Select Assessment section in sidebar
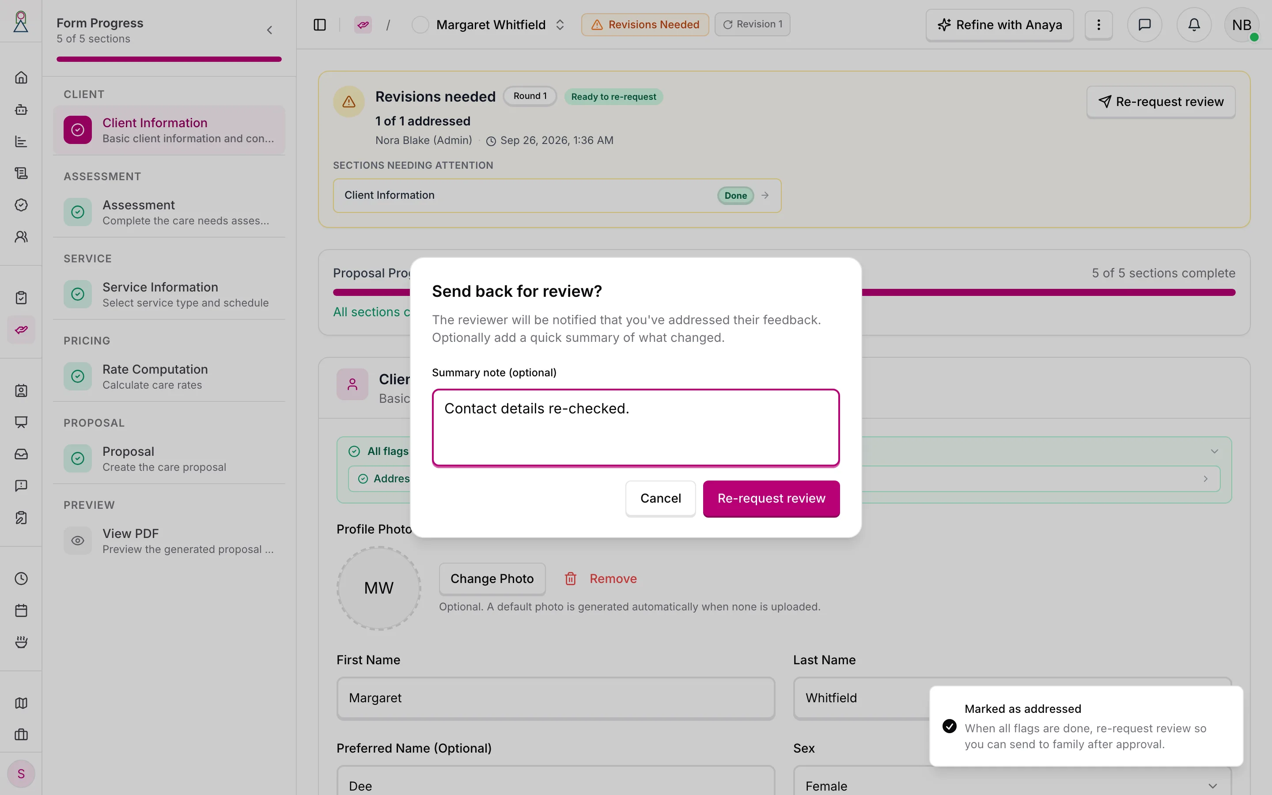Image resolution: width=1272 pixels, height=795 pixels. [169, 212]
